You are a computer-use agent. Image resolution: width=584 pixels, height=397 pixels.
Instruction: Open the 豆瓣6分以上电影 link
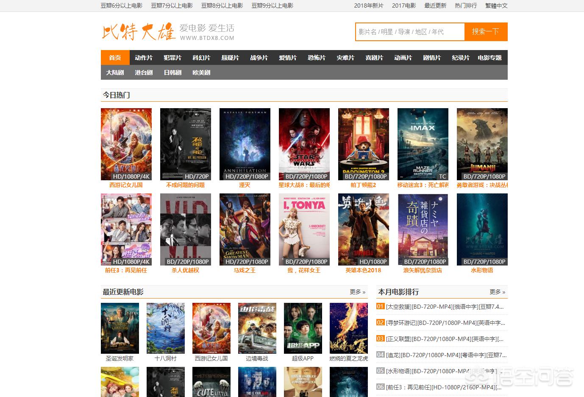(121, 6)
